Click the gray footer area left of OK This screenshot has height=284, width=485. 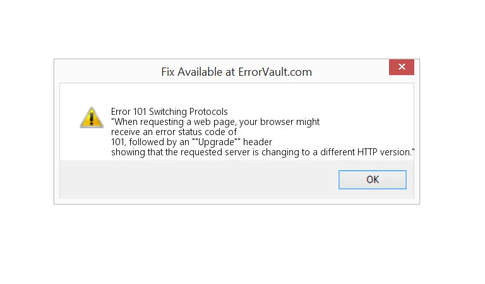click(x=189, y=180)
